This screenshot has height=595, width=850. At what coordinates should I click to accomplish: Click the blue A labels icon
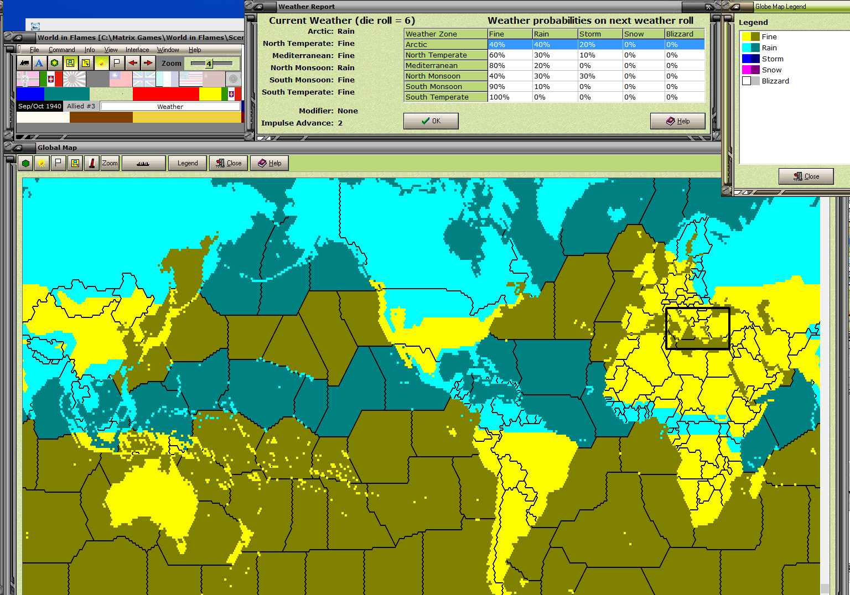coord(39,63)
